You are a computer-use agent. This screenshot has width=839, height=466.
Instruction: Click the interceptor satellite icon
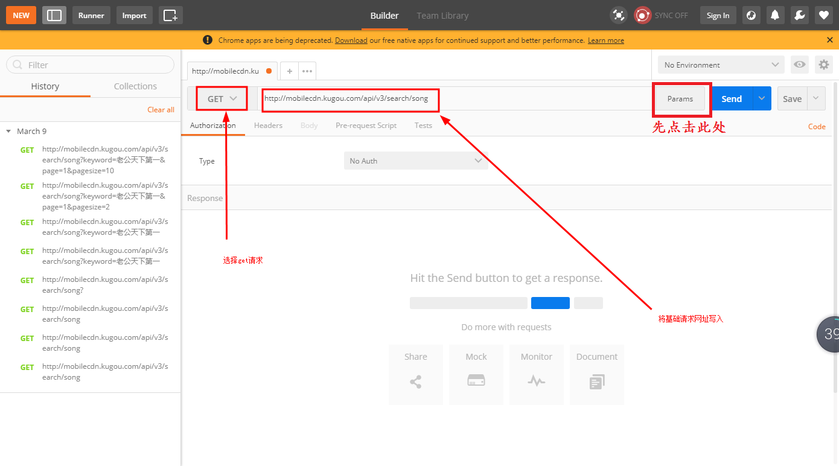point(618,15)
